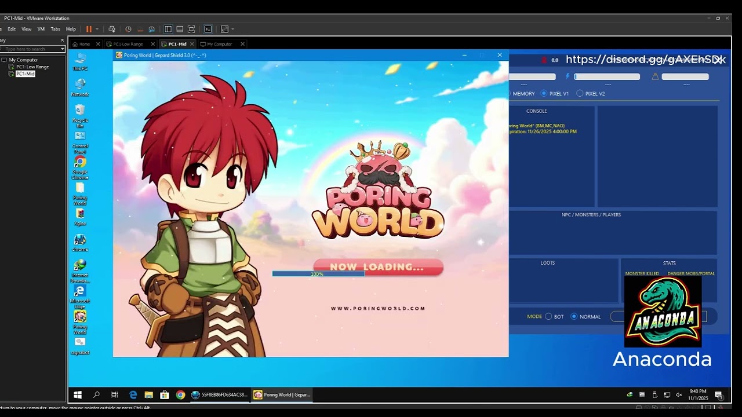This screenshot has width=742, height=417.
Task: Open the Google Chrome desktop shortcut
Action: (80, 169)
